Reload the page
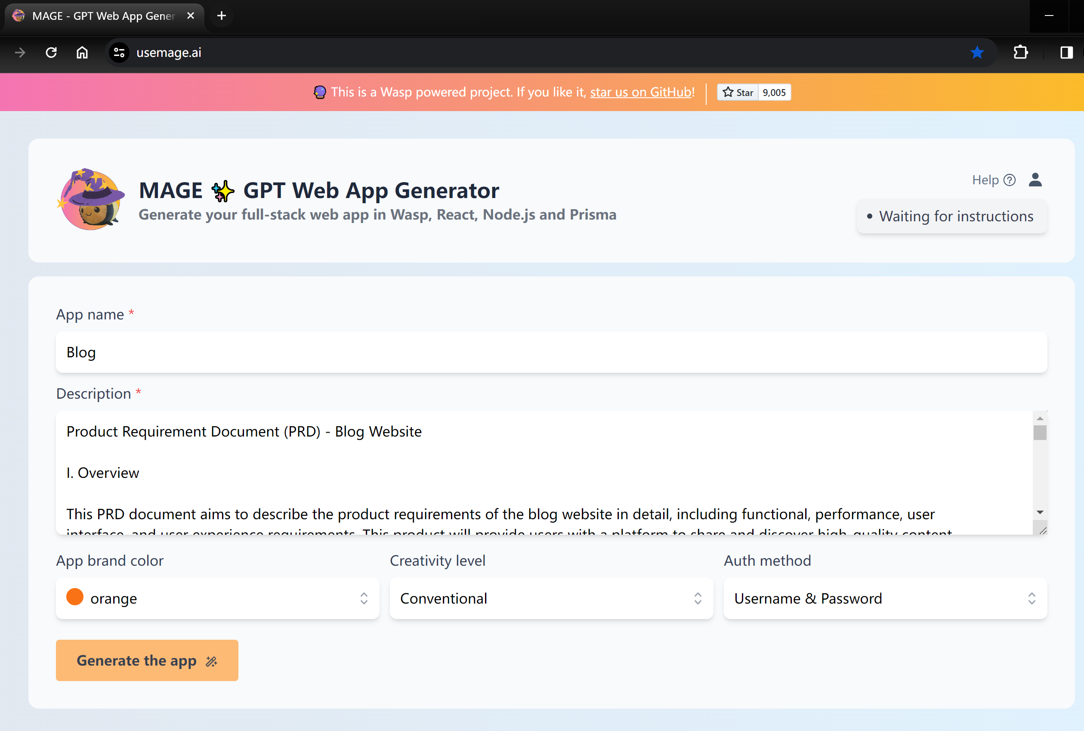The height and width of the screenshot is (731, 1084). (x=51, y=53)
